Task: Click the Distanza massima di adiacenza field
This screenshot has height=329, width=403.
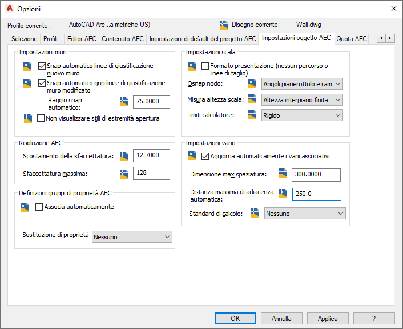Action: coord(316,194)
